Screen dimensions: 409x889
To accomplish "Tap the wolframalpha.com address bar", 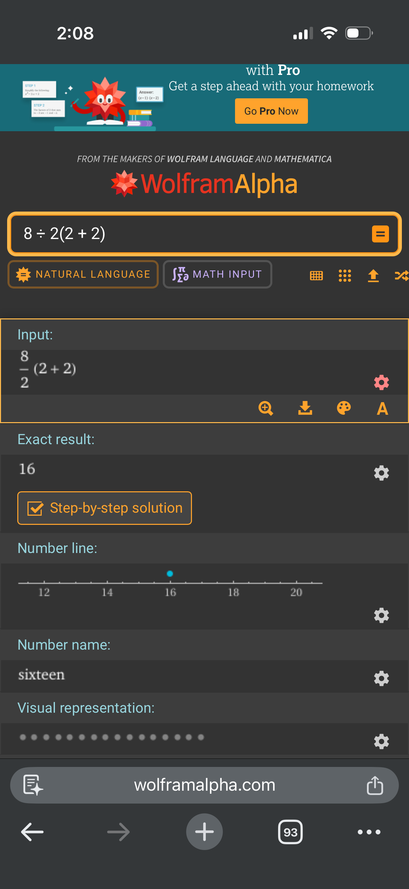I will (x=204, y=785).
